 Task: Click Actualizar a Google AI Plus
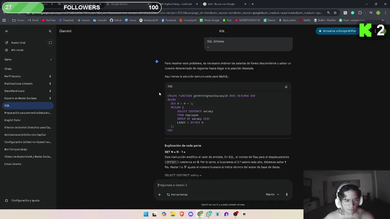337,31
